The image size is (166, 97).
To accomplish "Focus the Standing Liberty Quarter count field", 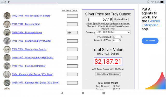I will (x=72, y=41).
